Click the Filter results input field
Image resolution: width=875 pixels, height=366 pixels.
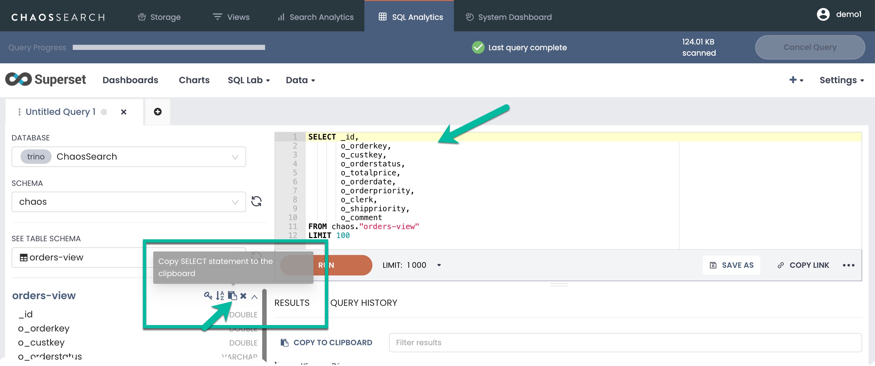625,343
